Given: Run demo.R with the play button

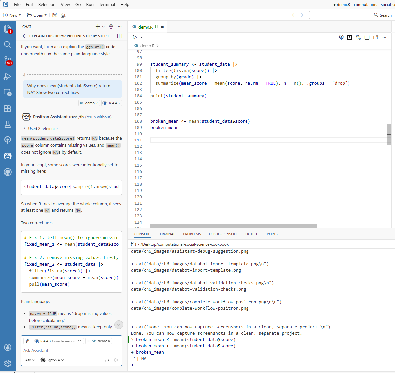Looking at the screenshot, I should point(135,37).
